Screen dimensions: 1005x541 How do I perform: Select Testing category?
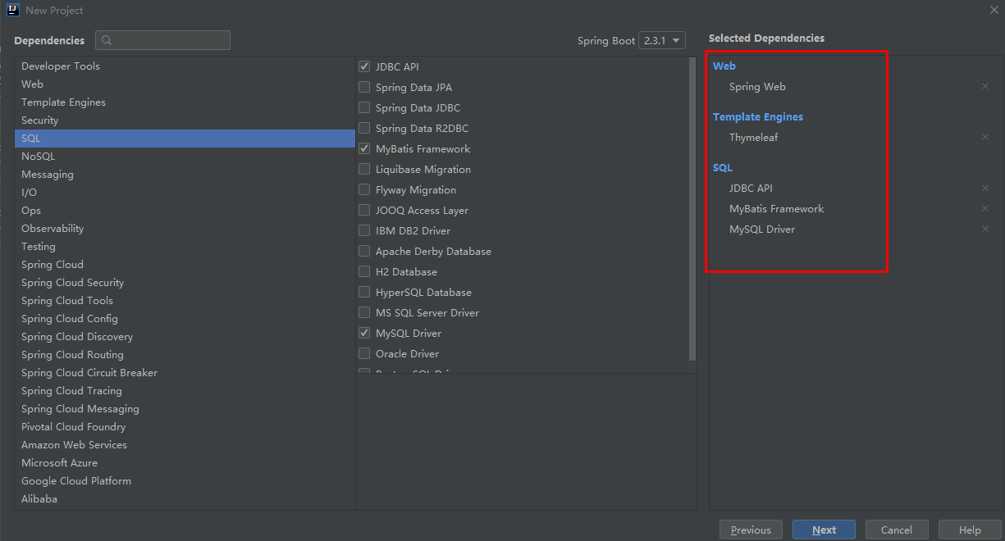(x=185, y=246)
